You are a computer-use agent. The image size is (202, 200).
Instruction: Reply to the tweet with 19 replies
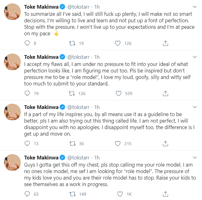27,93
